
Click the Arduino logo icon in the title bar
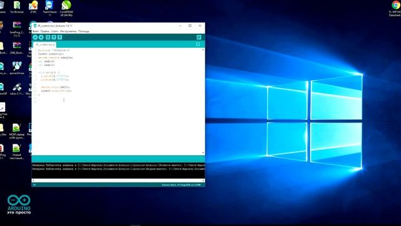click(35, 26)
